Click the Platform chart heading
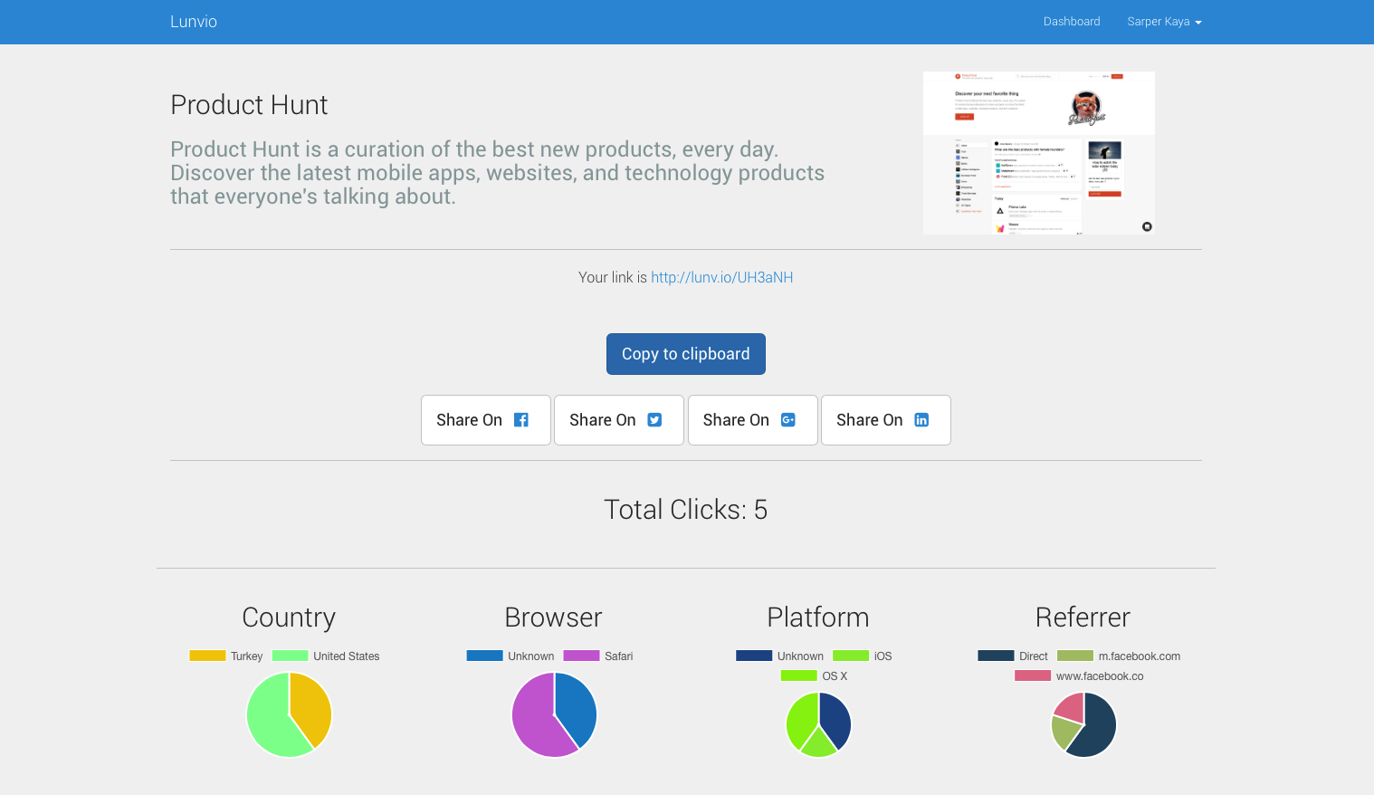1374x795 pixels. 818,618
